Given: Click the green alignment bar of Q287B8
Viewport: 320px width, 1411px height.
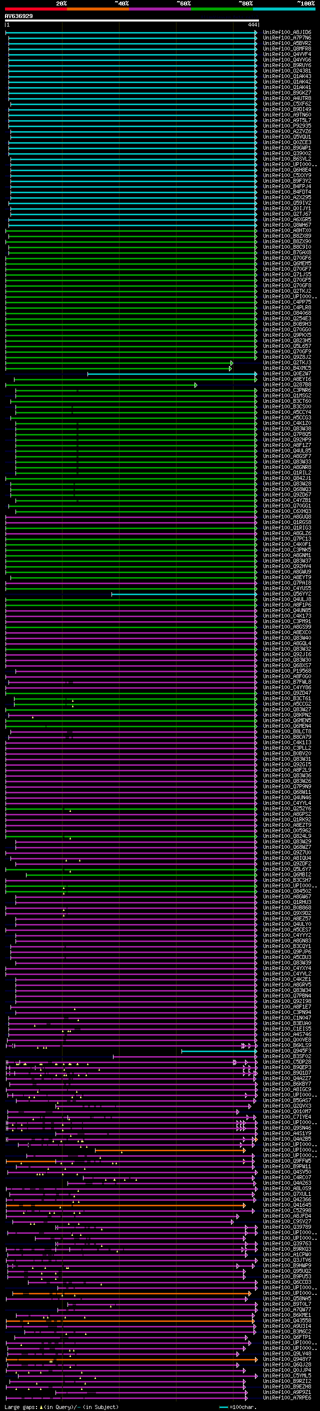Looking at the screenshot, I should click(x=101, y=385).
